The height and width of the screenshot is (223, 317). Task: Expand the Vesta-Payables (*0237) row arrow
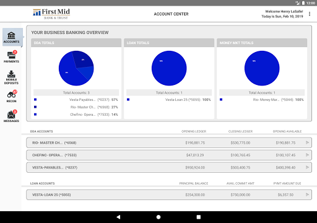[307, 167]
